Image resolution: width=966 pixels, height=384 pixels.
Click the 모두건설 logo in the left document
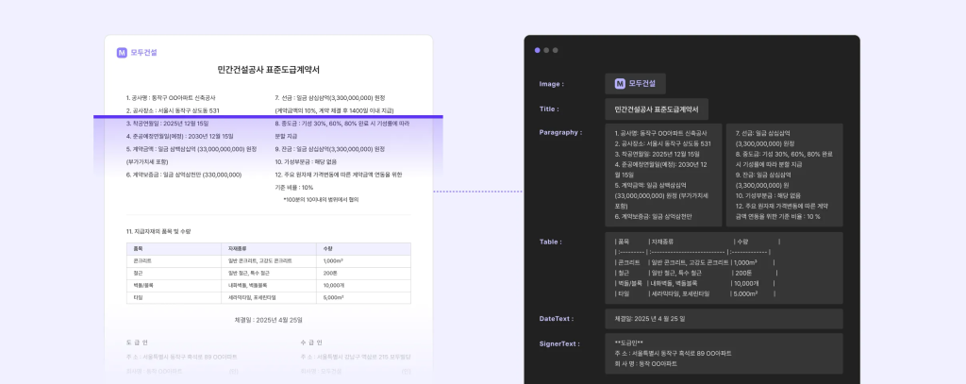(138, 54)
